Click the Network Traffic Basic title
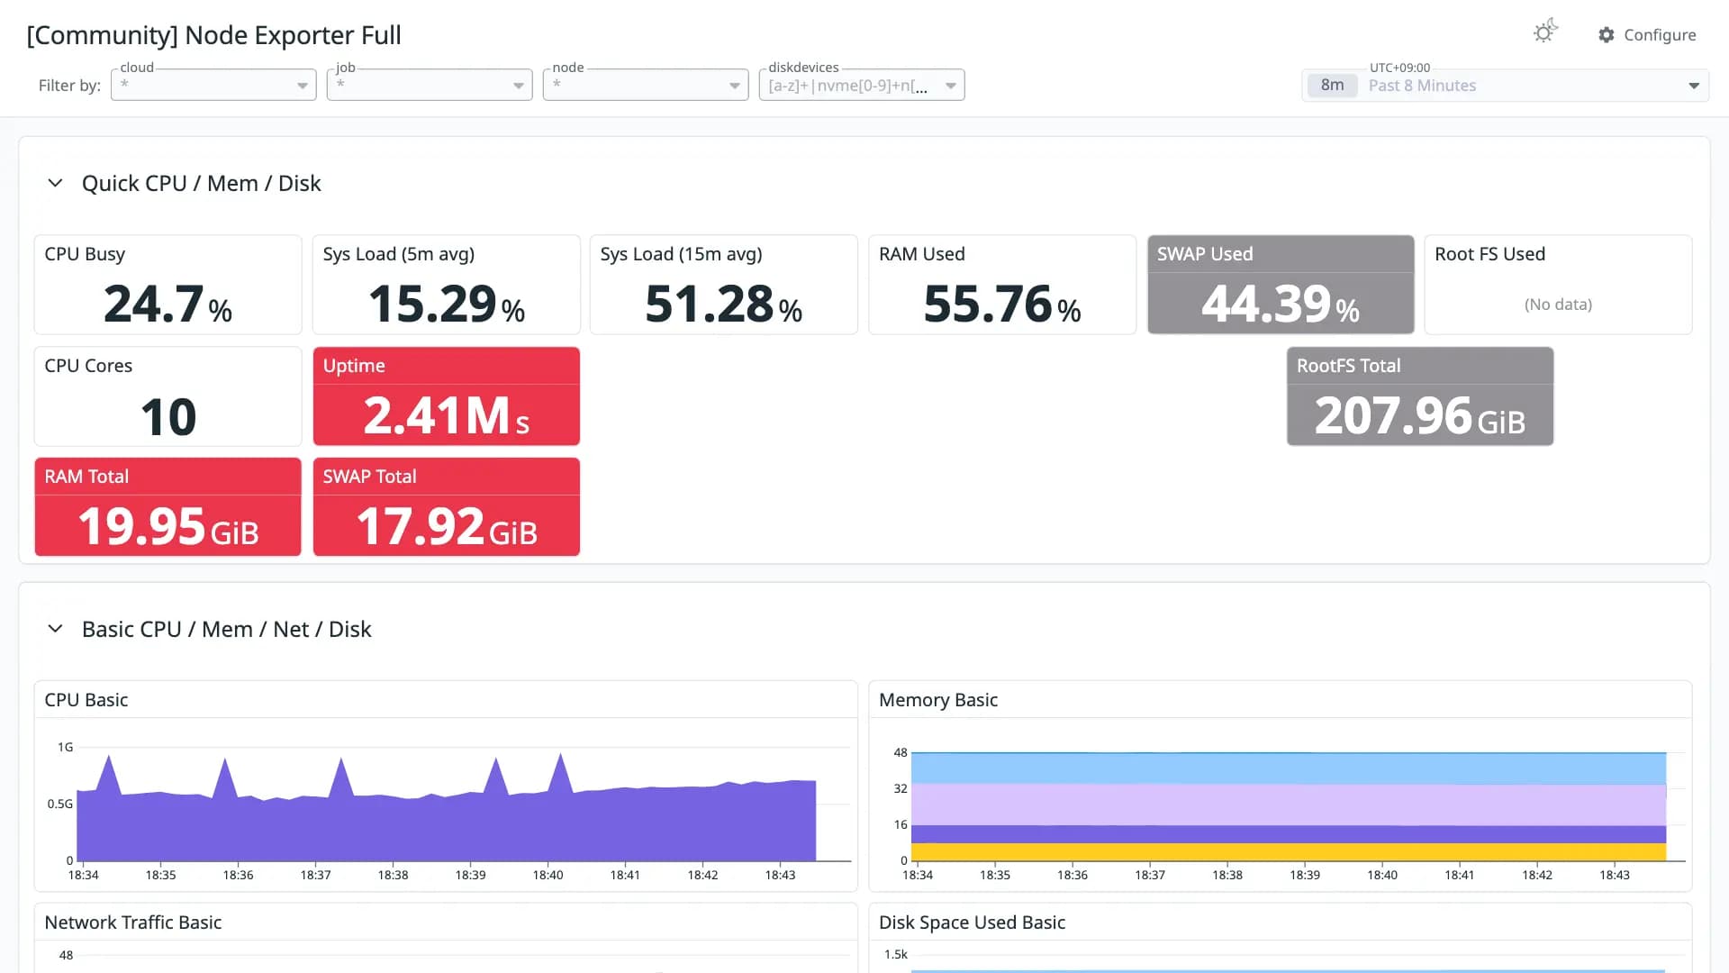The image size is (1729, 973). click(x=133, y=923)
